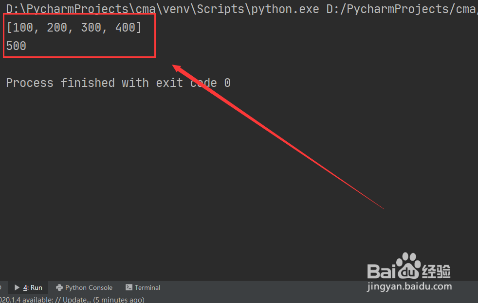Viewport: 478px width, 303px height.
Task: Click the play triangle icon on Run tab
Action: (17, 287)
